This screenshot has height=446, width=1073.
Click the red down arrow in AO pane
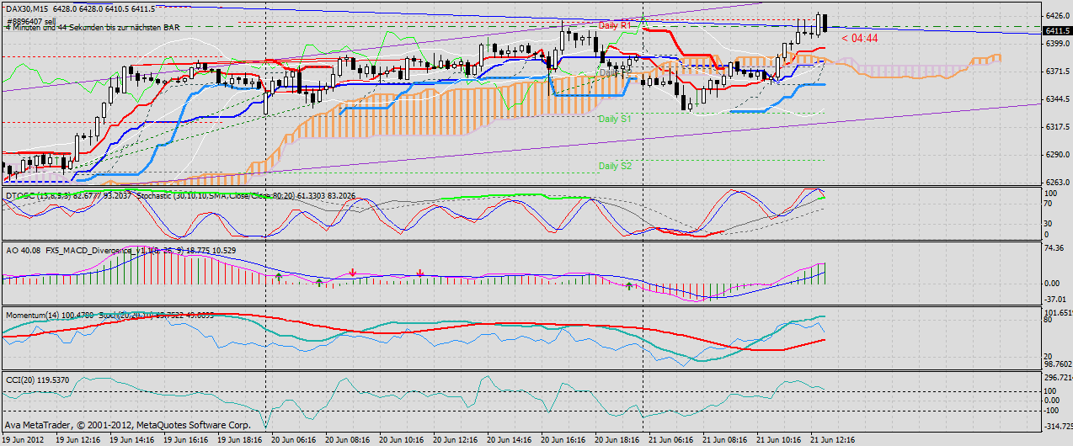[x=352, y=273]
